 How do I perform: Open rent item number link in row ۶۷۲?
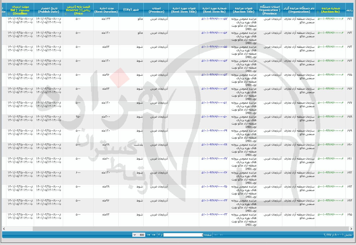(214, 33)
